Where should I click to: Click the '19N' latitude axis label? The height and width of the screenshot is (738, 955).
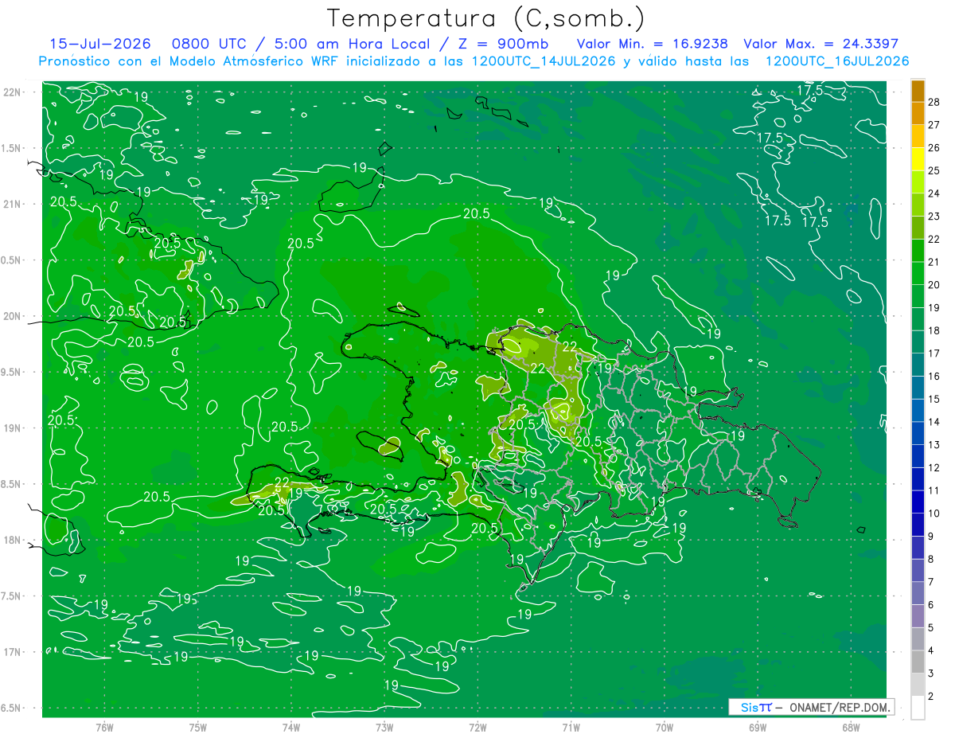(x=12, y=428)
